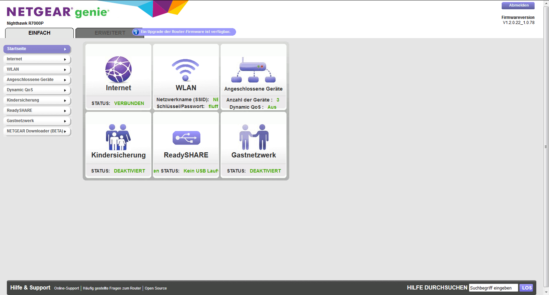Select Kindersicherung in the sidebar menu
Image resolution: width=549 pixels, height=295 pixels.
coord(37,101)
